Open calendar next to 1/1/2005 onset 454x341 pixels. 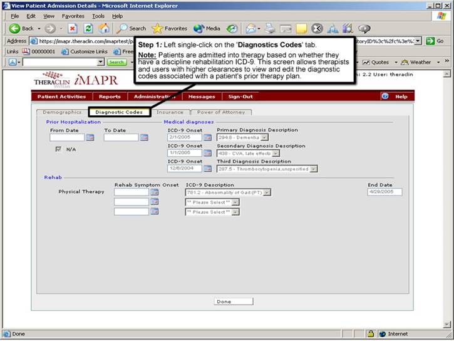click(x=207, y=153)
